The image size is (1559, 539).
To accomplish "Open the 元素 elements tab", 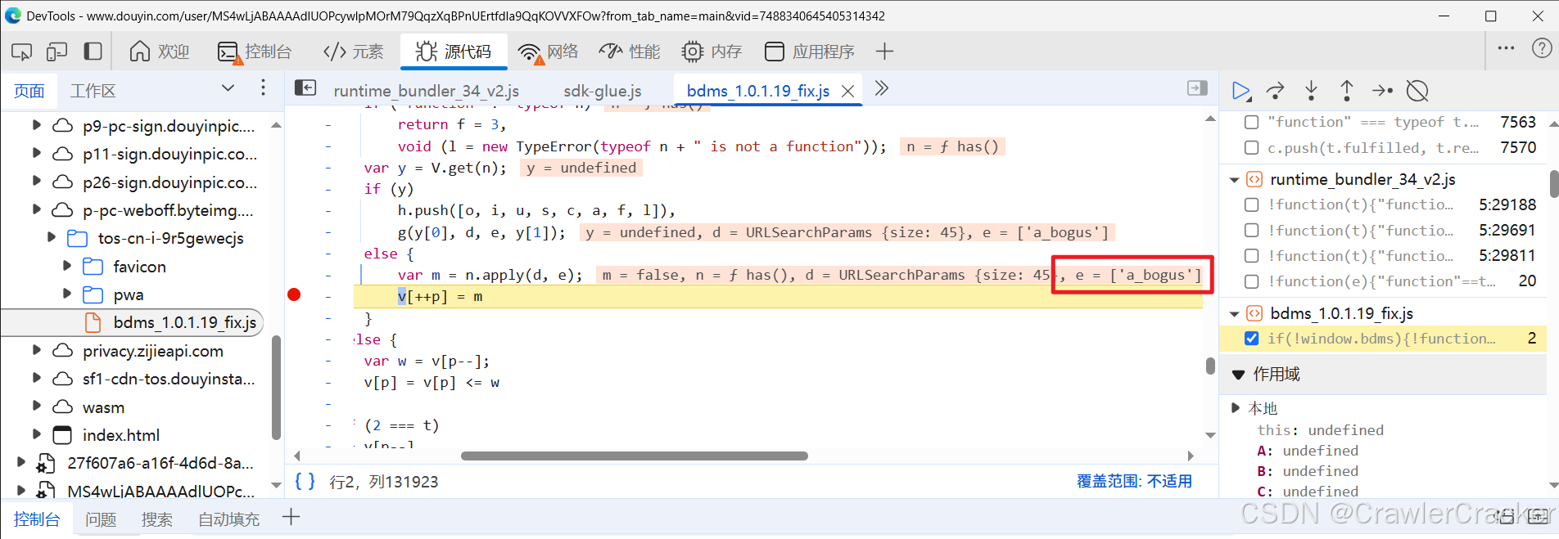I will [x=353, y=52].
